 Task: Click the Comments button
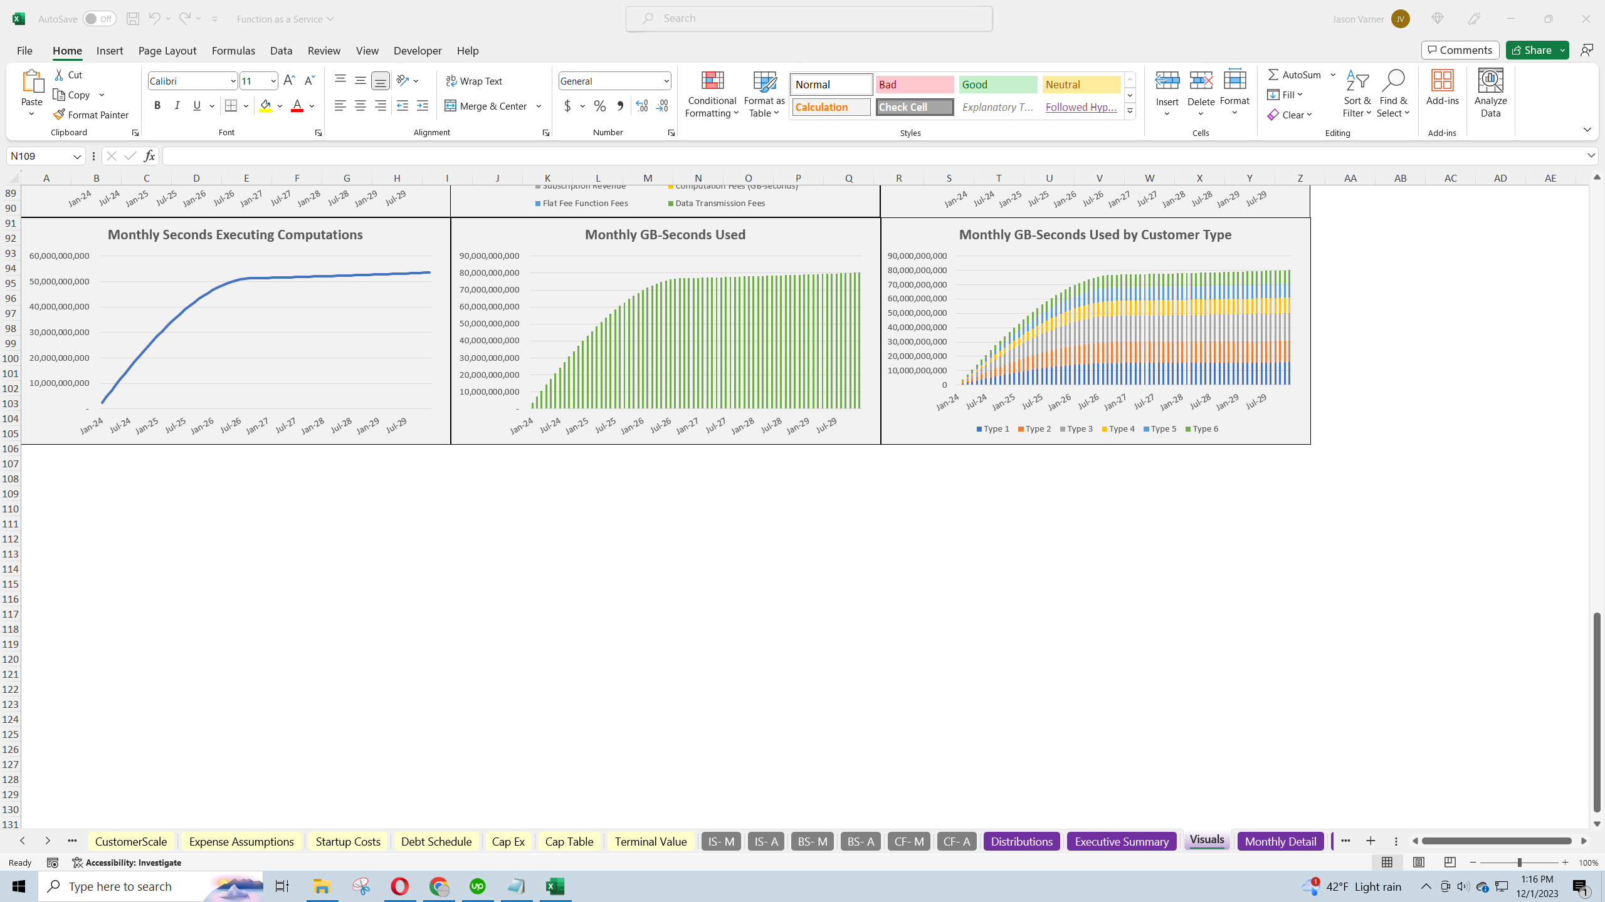click(1460, 50)
